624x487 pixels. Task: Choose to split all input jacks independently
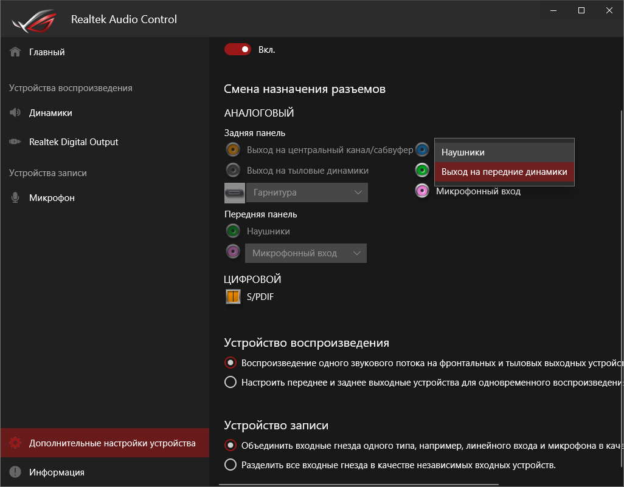pos(231,465)
